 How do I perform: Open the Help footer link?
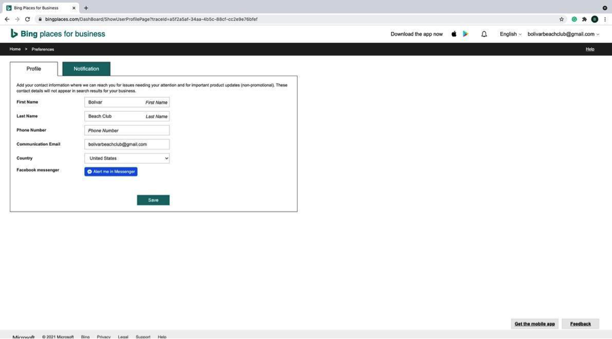click(x=162, y=336)
